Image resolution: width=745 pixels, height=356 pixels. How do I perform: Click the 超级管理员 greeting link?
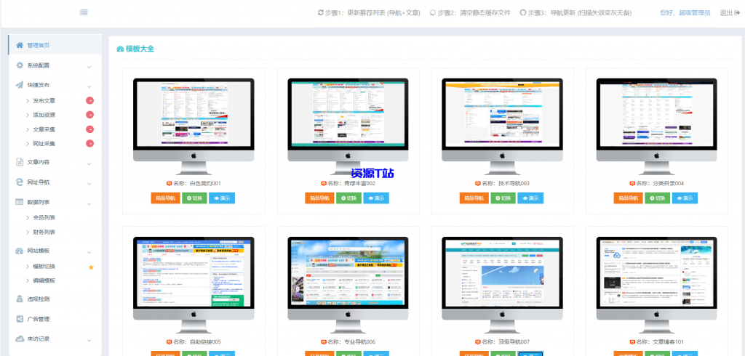(x=685, y=13)
